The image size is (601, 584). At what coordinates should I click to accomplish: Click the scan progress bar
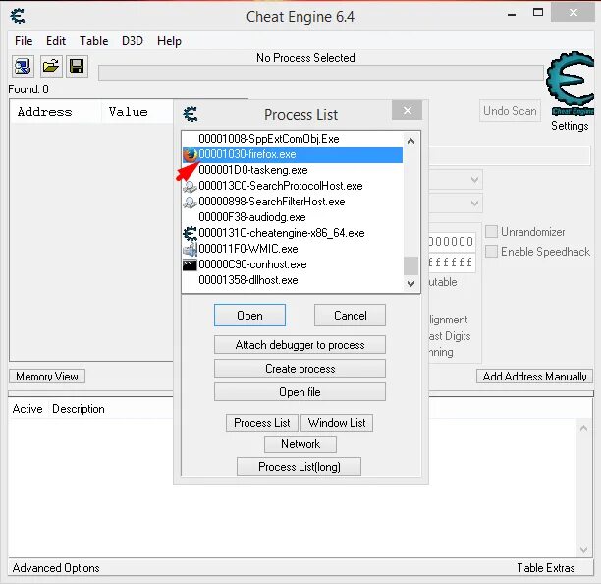[x=321, y=73]
